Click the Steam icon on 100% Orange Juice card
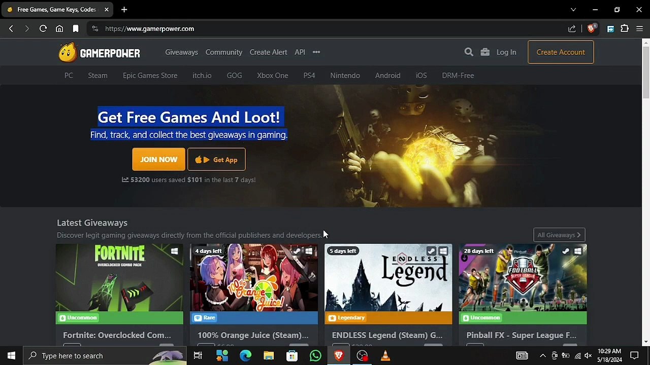650x365 pixels. click(297, 251)
